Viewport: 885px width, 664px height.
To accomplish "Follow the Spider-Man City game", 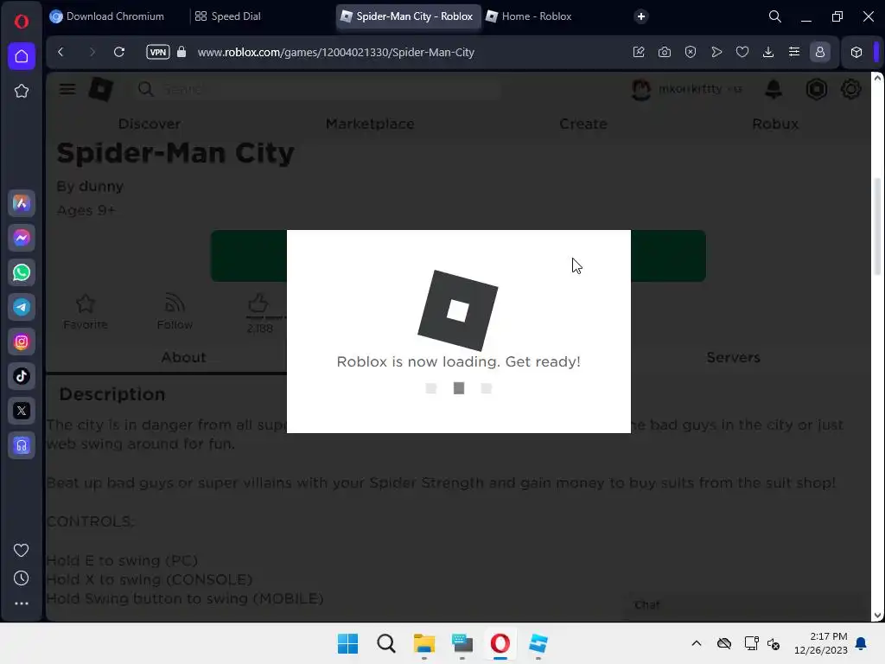I will click(175, 311).
